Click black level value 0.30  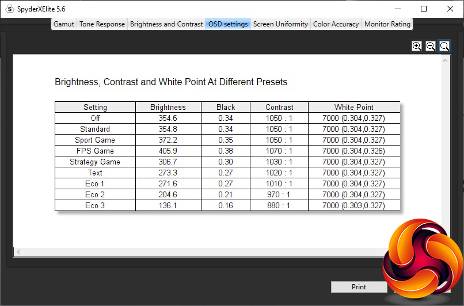[226, 162]
